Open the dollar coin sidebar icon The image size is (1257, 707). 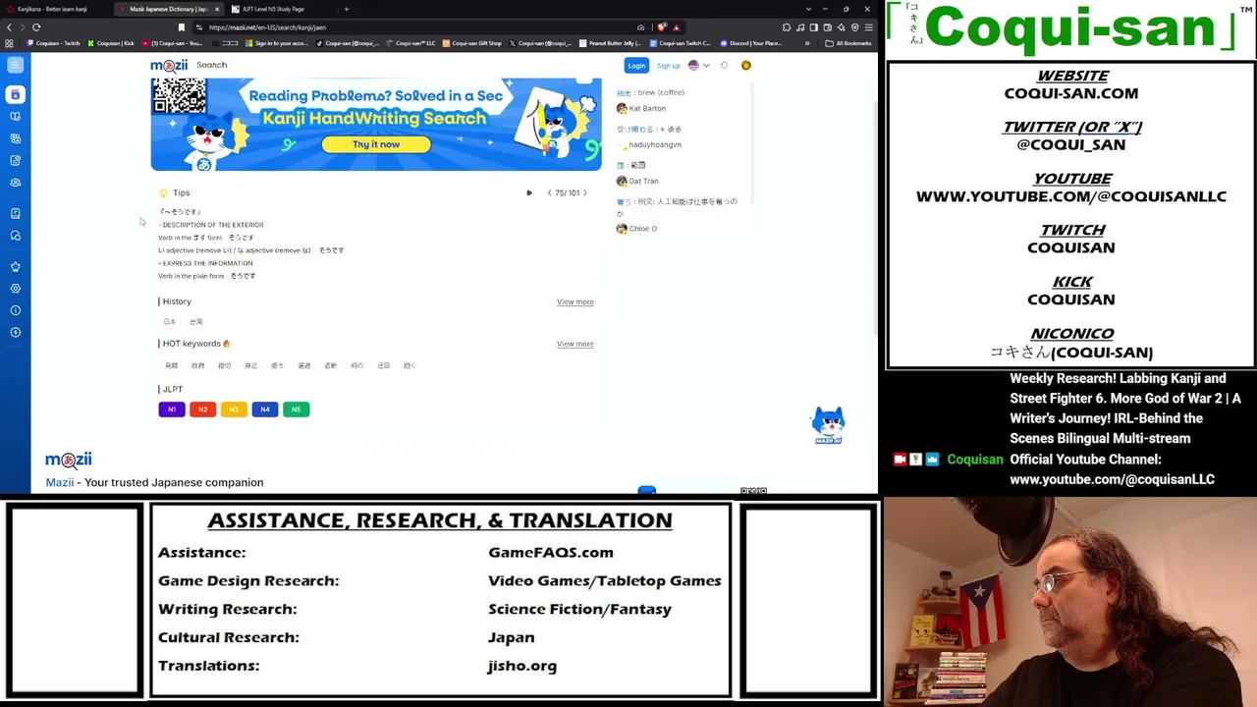click(x=15, y=333)
